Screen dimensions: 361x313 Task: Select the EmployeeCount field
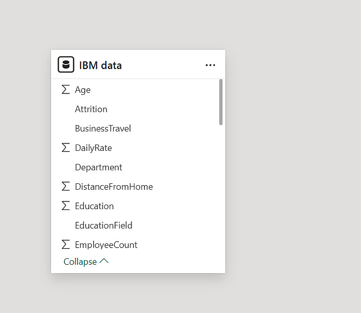point(106,245)
